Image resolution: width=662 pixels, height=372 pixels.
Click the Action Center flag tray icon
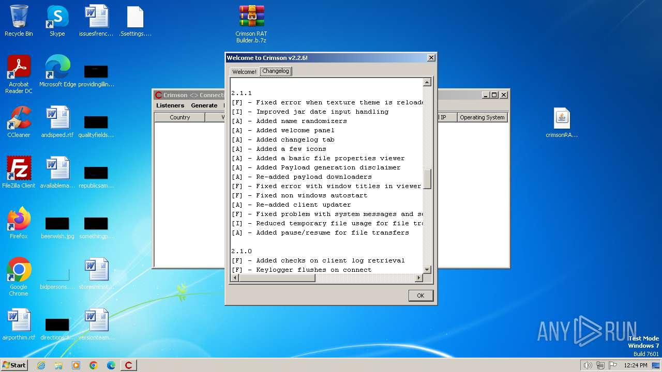click(x=613, y=365)
